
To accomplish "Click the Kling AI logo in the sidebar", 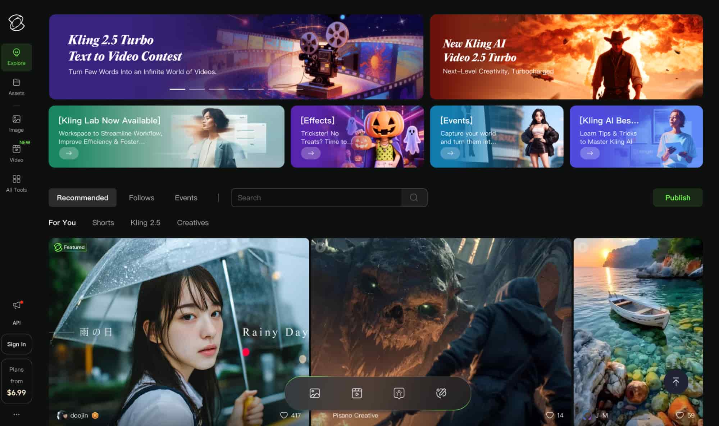I will click(x=17, y=23).
